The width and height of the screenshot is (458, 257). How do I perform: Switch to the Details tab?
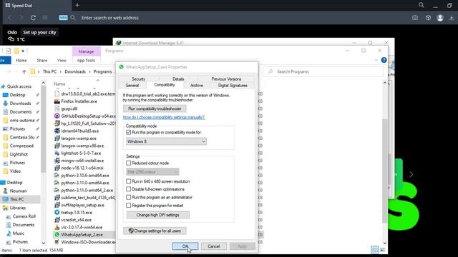pyautogui.click(x=178, y=79)
